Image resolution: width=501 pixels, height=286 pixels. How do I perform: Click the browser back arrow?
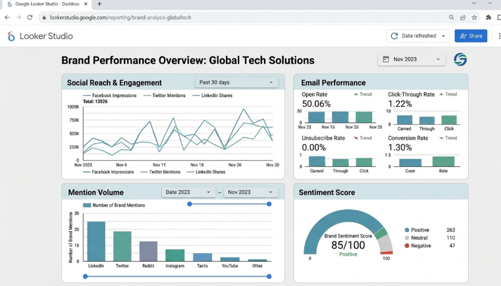7,17
